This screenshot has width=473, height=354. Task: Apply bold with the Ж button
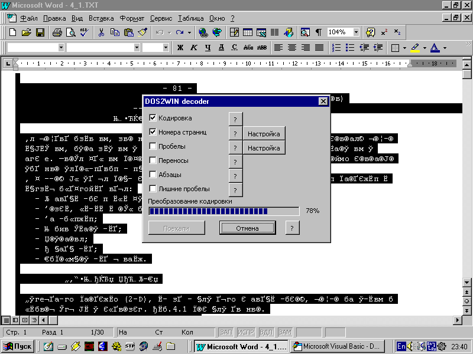click(x=180, y=48)
